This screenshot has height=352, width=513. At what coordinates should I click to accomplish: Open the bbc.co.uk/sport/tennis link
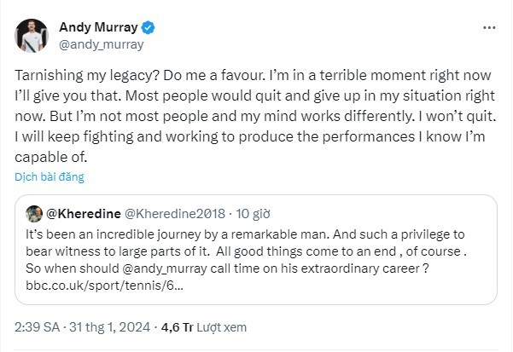pos(104,286)
